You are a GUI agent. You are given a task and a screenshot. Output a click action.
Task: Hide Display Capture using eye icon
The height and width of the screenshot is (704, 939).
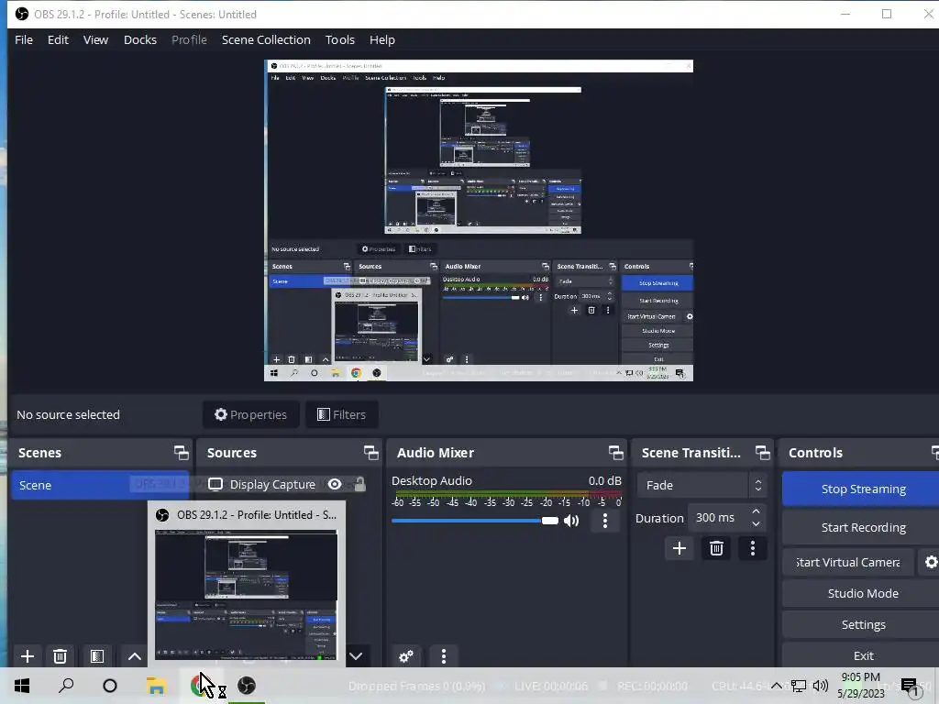[x=335, y=484]
